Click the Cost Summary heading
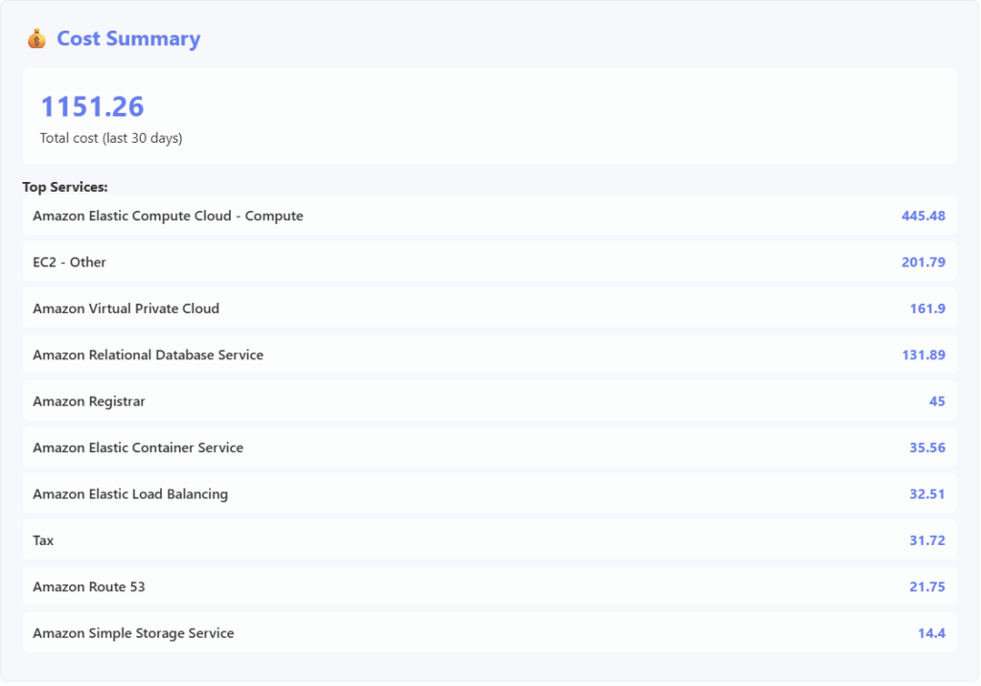This screenshot has width=981, height=686. (128, 39)
